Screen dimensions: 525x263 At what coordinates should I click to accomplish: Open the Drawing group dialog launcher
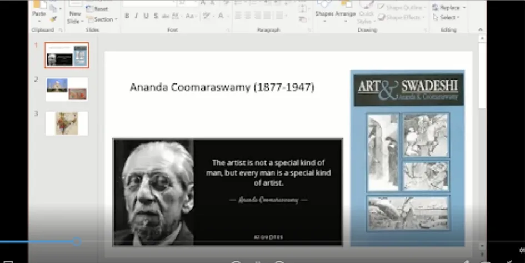click(426, 30)
